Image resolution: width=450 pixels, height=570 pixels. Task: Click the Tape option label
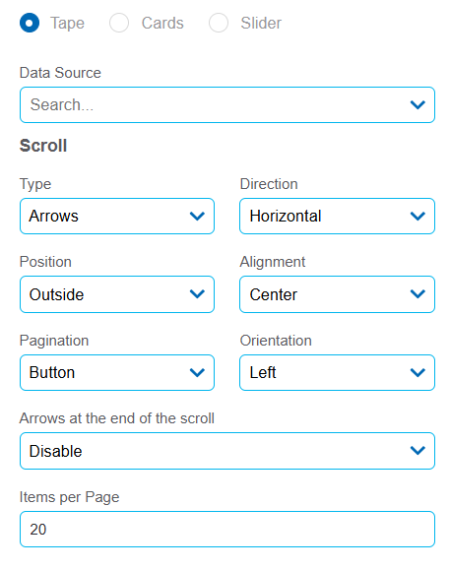pos(67,24)
